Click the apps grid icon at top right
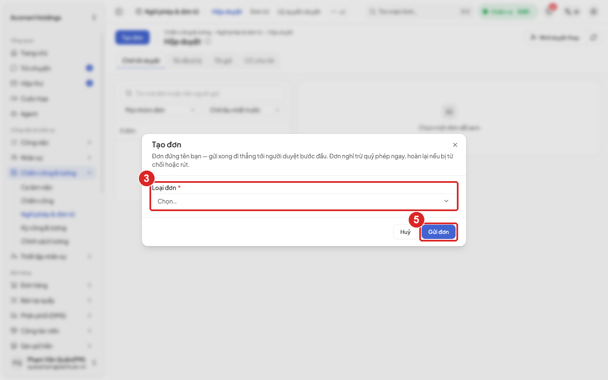Viewport: 608px width, 380px height. click(594, 11)
